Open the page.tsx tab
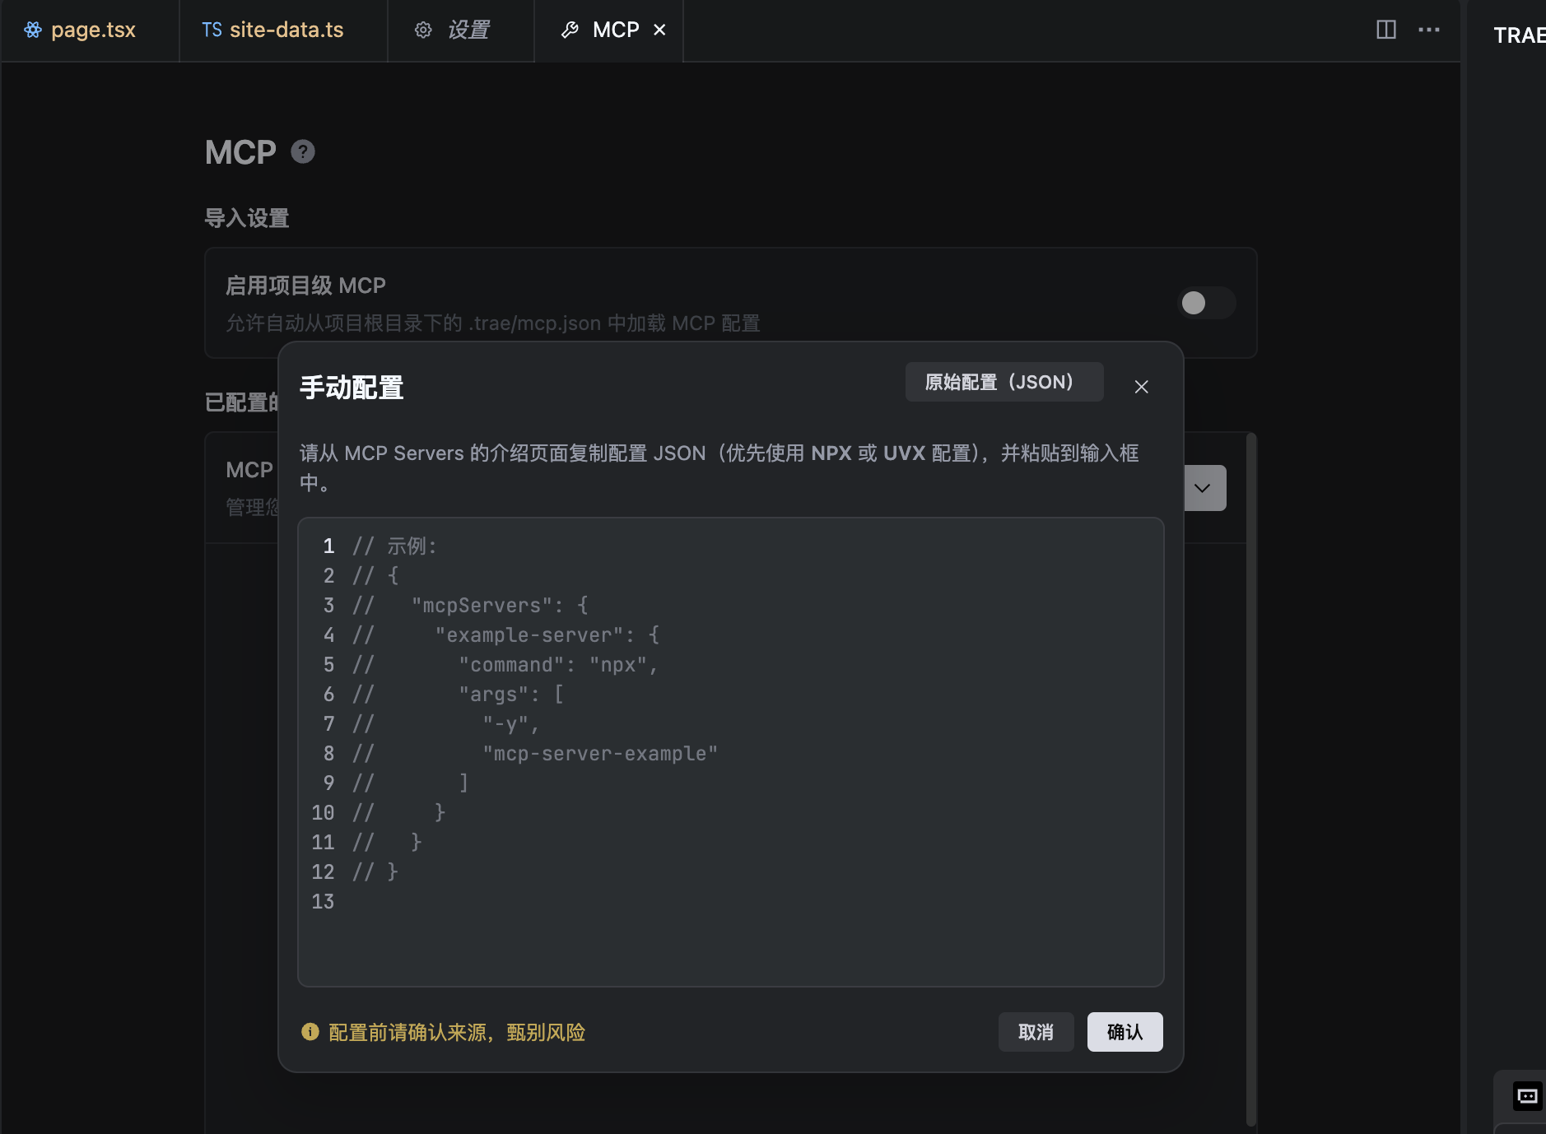Image resolution: width=1546 pixels, height=1134 pixels. [x=89, y=30]
